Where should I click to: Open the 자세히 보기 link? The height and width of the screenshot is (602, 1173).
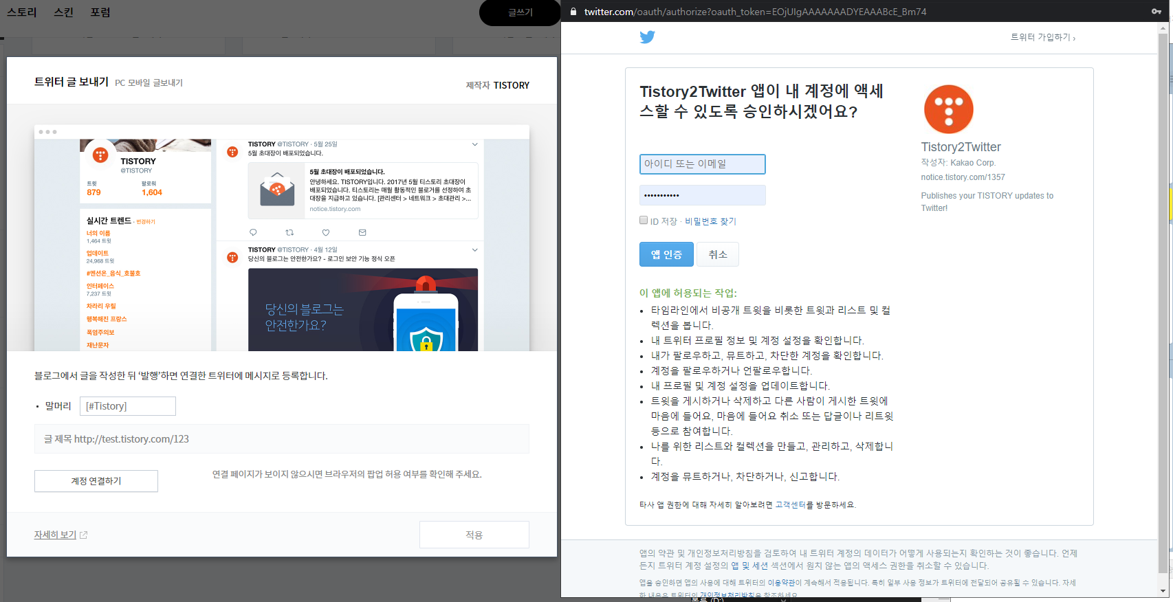point(55,535)
